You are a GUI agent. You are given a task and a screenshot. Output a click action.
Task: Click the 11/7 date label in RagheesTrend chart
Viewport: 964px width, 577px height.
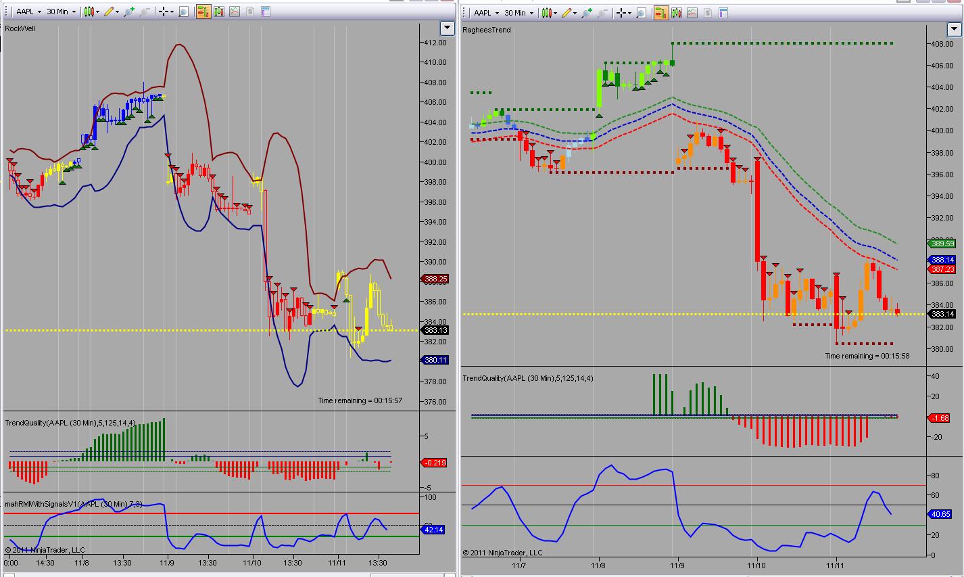[519, 566]
